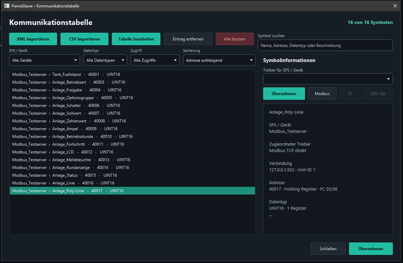Select the S7 driver button
Screen dimensions: 403x263
pos(350,94)
